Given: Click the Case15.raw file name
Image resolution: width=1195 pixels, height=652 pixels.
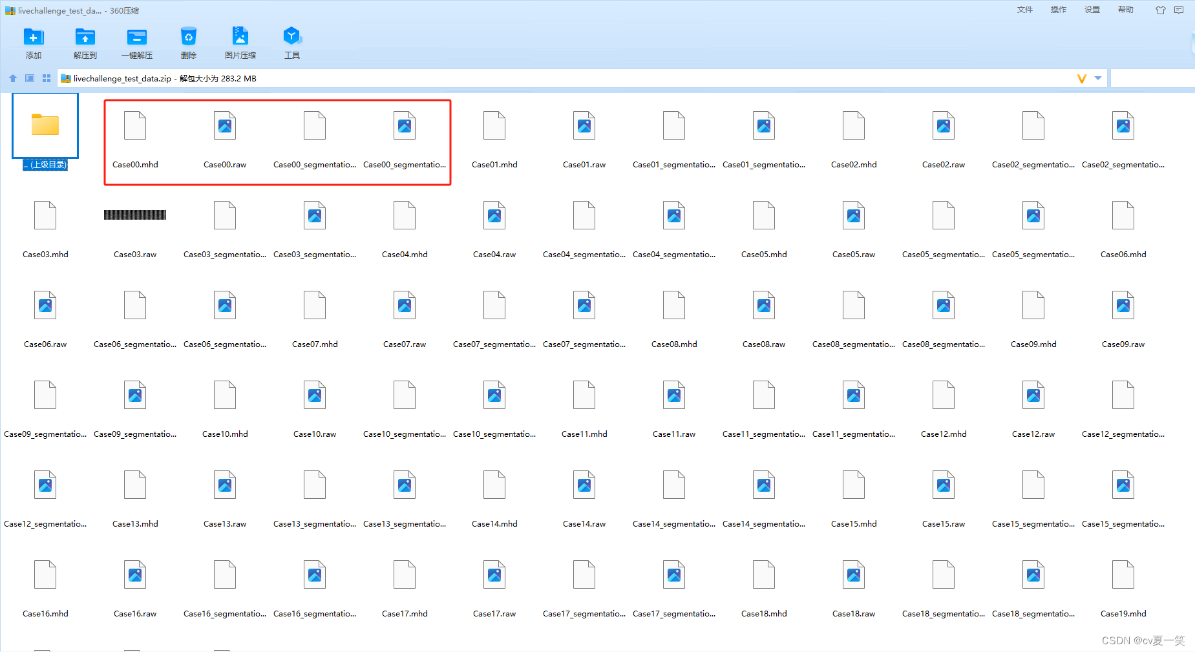Looking at the screenshot, I should point(944,524).
